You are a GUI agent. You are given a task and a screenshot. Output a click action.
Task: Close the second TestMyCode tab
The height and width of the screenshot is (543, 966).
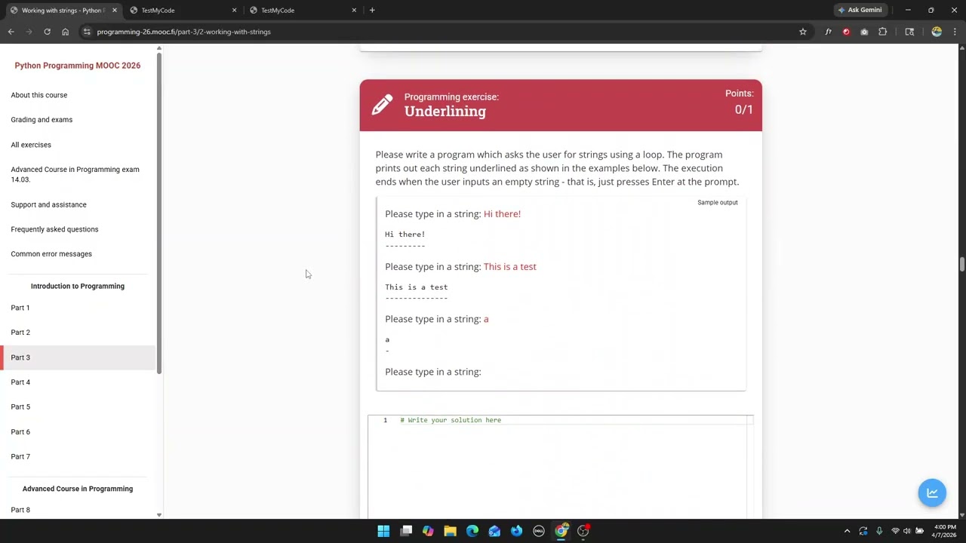pos(354,10)
